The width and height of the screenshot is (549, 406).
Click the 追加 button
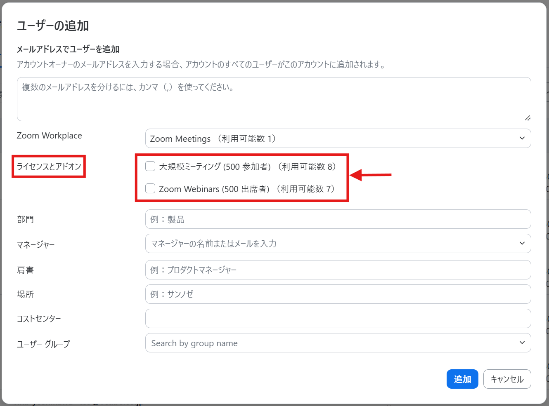(x=462, y=379)
